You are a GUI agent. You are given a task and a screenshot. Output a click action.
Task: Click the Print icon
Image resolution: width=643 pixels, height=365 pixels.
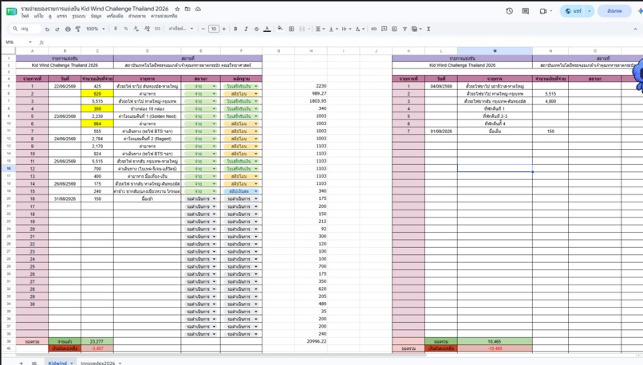coord(68,29)
